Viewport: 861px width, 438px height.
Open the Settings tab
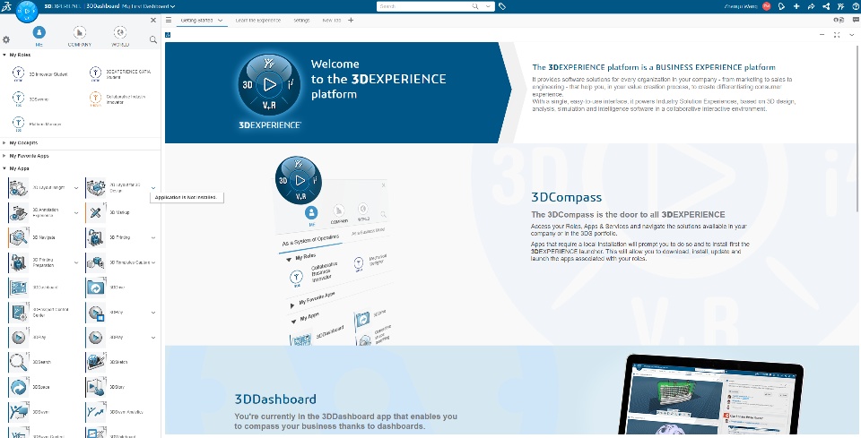click(301, 21)
